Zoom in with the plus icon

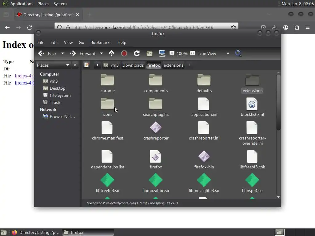(193, 53)
